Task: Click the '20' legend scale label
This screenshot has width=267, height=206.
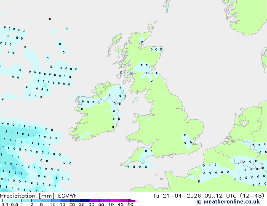Action: [72, 204]
